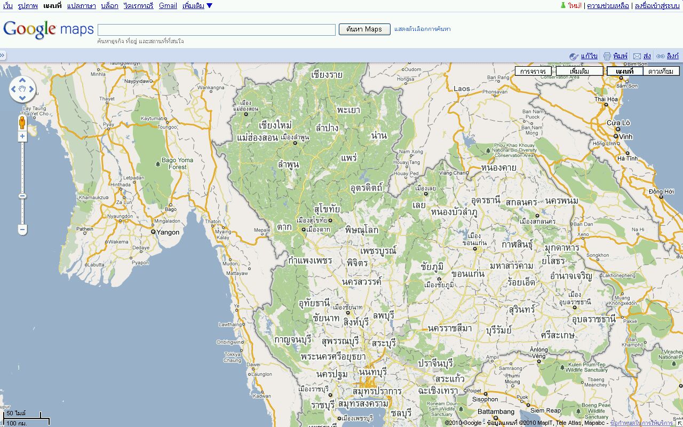Click the orange Street View pegman
The width and height of the screenshot is (683, 427).
pyautogui.click(x=22, y=123)
